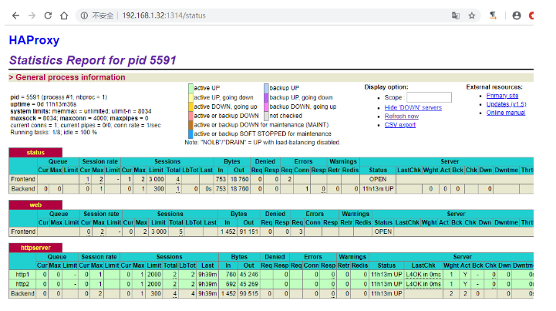The image size is (556, 311).
Task: Go to browser home icon
Action: (x=64, y=15)
